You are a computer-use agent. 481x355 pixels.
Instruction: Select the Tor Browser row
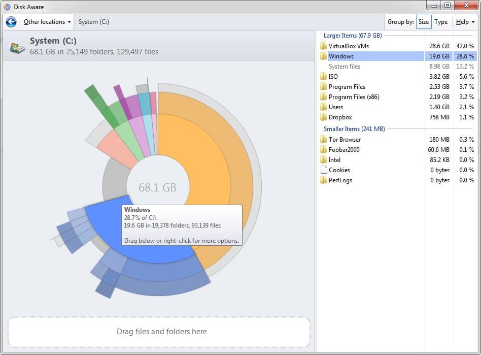point(397,140)
